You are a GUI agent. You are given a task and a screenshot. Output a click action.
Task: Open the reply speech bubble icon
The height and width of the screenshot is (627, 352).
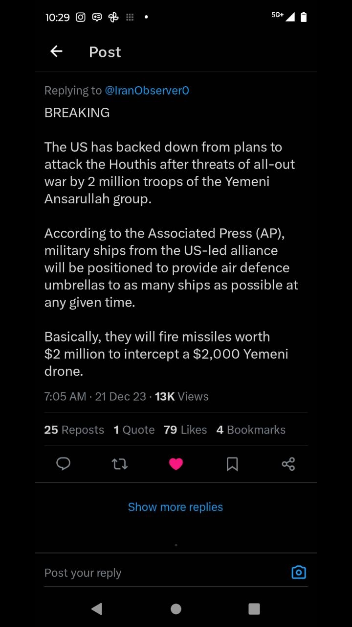[64, 464]
